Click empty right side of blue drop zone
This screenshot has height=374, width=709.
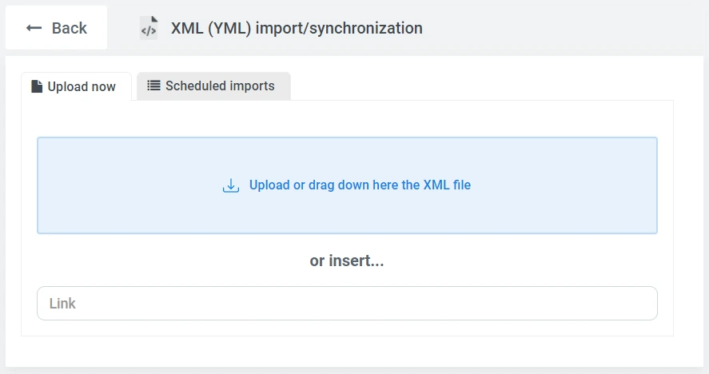(576, 185)
